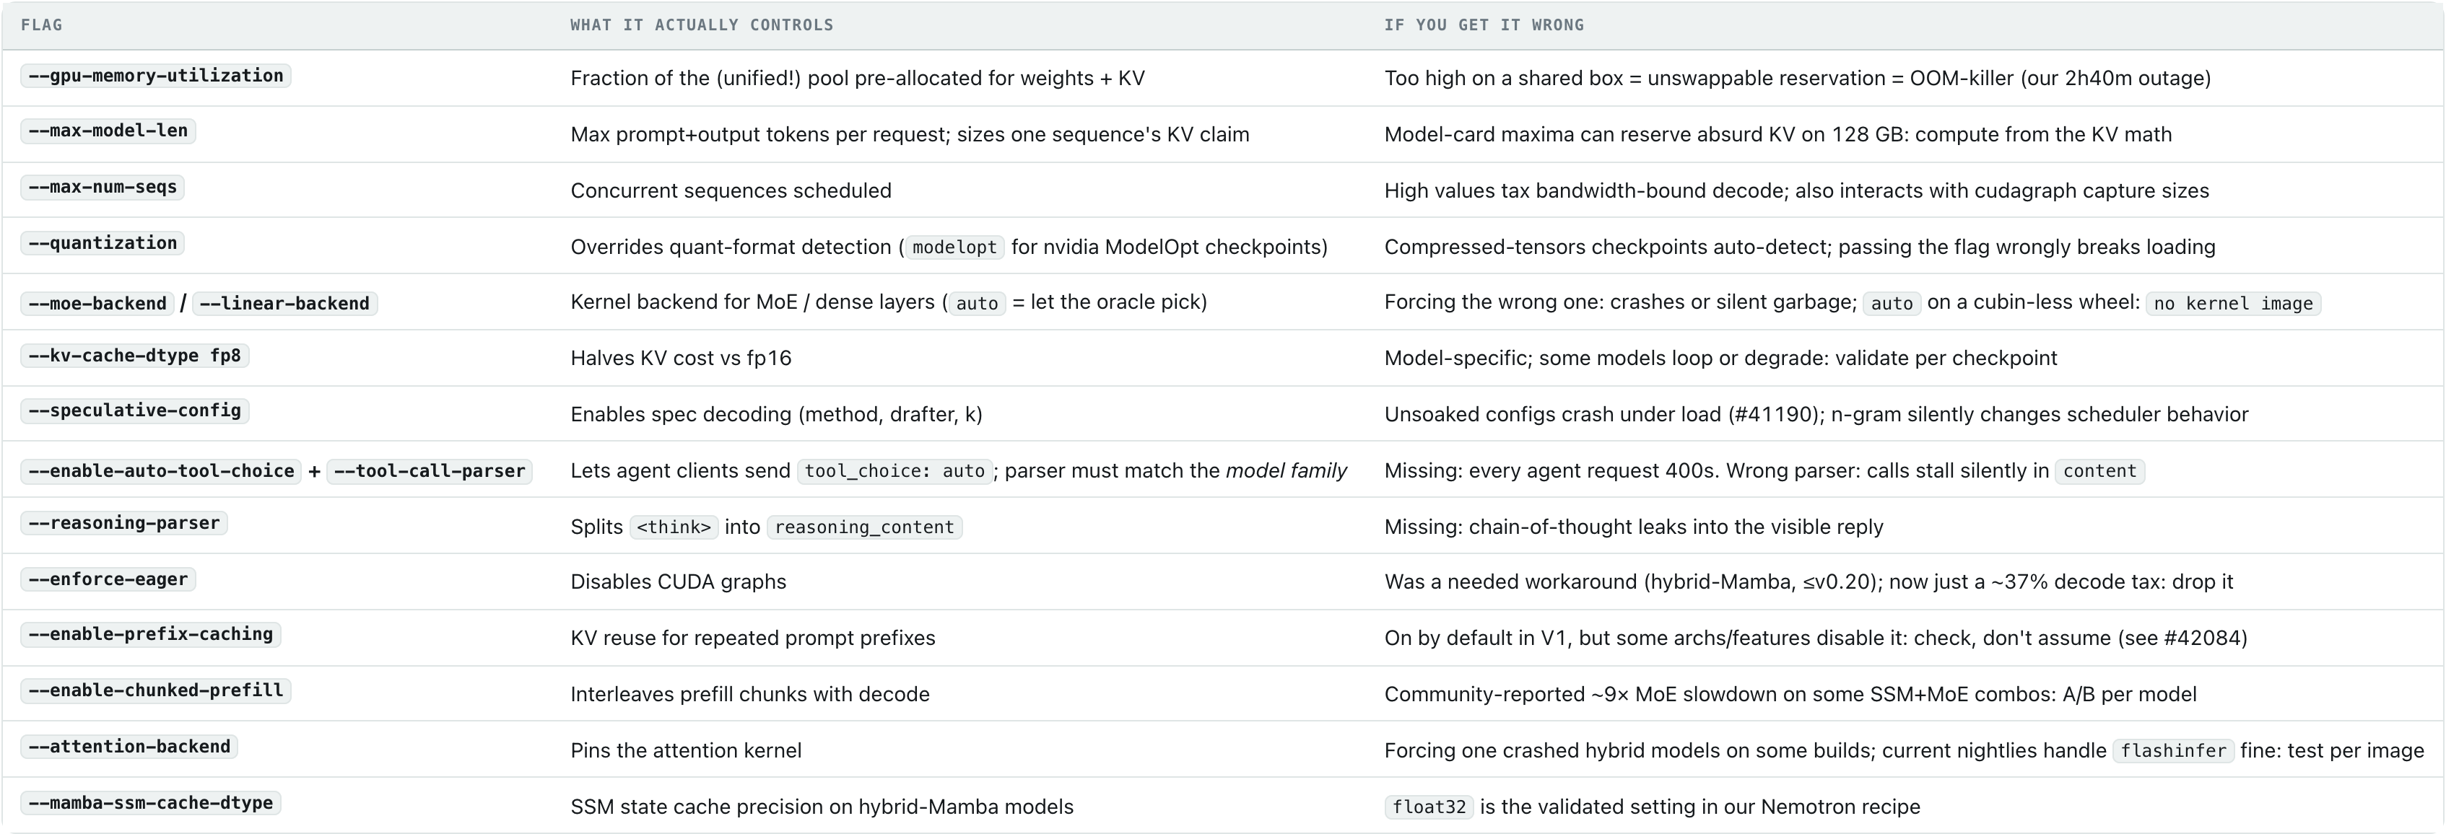Click the --reasoning-parser flag
The image size is (2446, 834).
pos(124,523)
